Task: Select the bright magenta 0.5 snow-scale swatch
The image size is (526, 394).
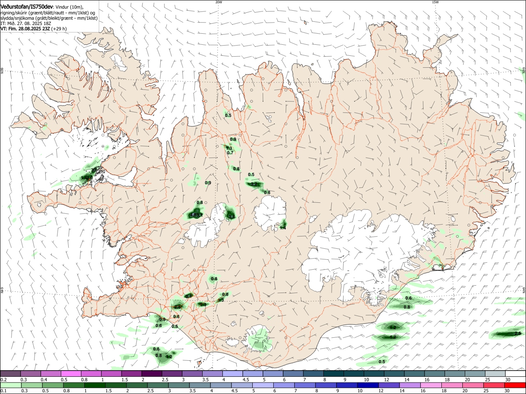Action: pos(71,374)
